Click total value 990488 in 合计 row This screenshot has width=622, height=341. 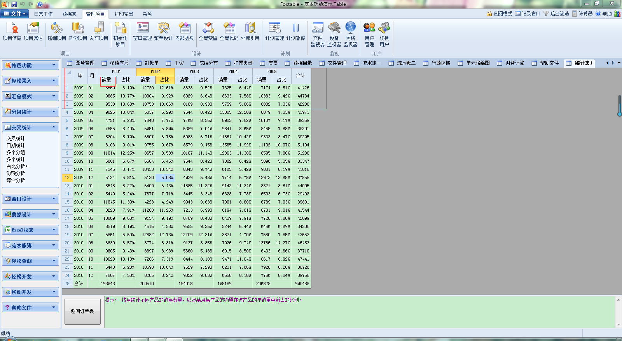(301, 284)
